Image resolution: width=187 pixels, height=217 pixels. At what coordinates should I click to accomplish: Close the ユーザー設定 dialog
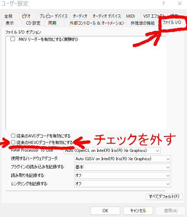pos(180,3)
